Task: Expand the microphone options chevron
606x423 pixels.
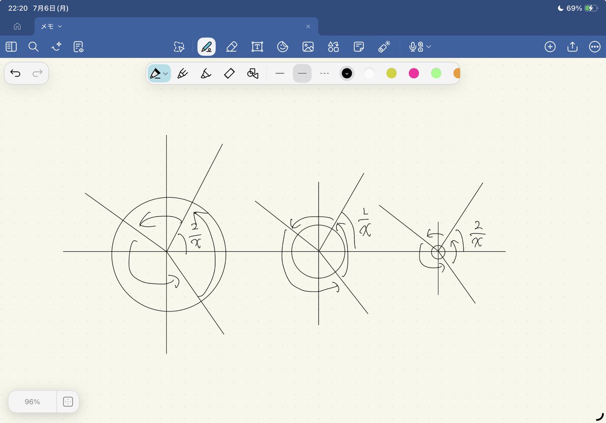Action: click(x=429, y=47)
